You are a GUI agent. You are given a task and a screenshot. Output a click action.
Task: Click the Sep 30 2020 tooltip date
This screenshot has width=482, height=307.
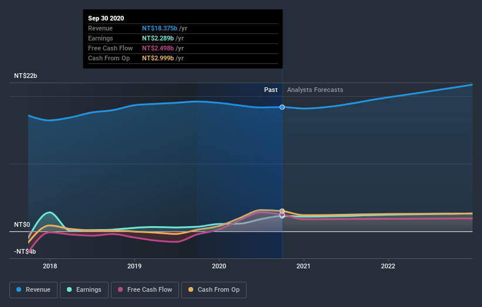106,18
